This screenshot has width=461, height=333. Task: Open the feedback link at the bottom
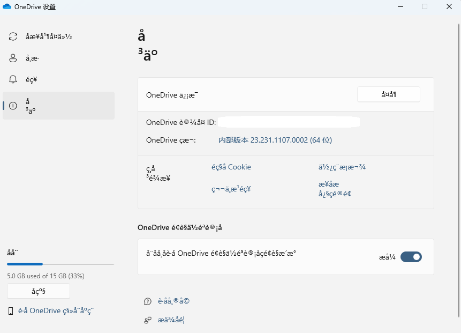(x=171, y=320)
